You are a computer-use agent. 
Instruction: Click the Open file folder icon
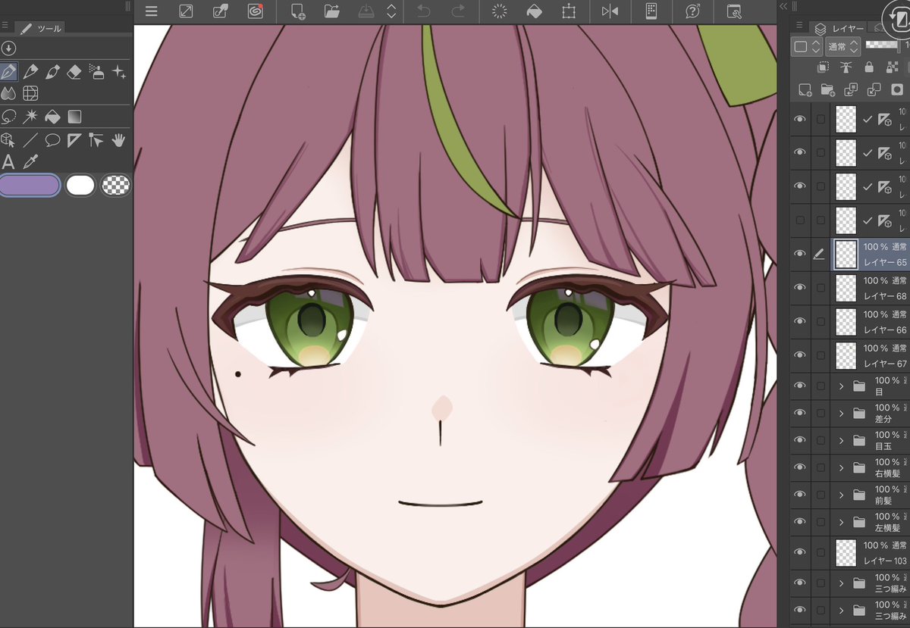331,11
